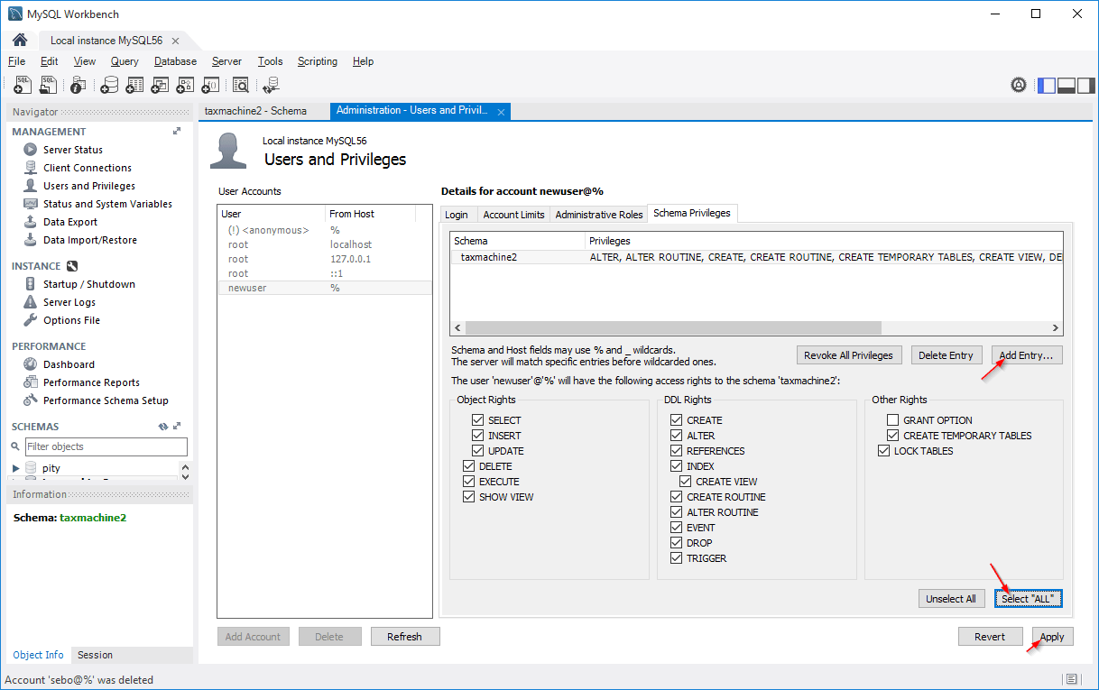Enable the GRANT OPTION checkbox
Image resolution: width=1099 pixels, height=690 pixels.
coord(892,420)
